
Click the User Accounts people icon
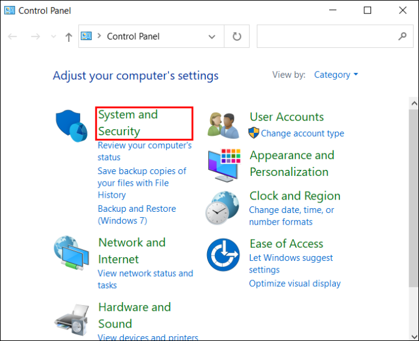(x=223, y=125)
